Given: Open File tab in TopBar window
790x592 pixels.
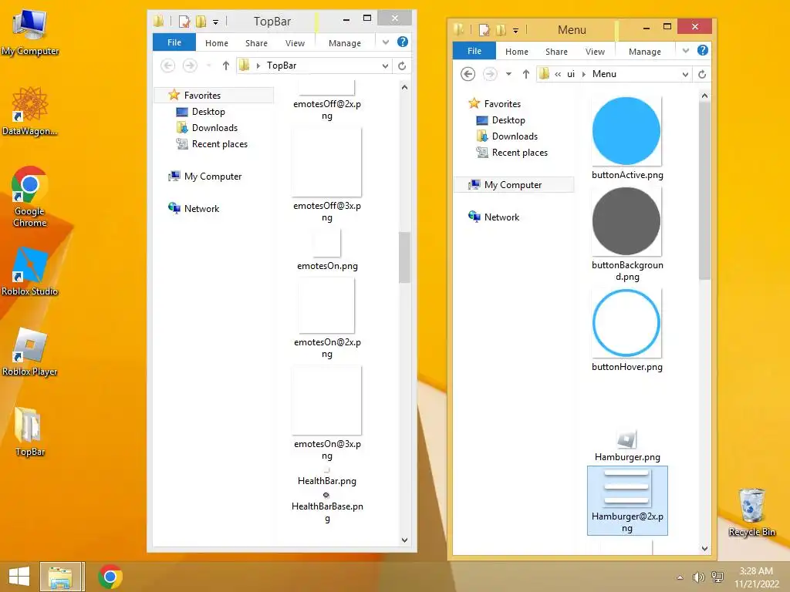Looking at the screenshot, I should [174, 42].
